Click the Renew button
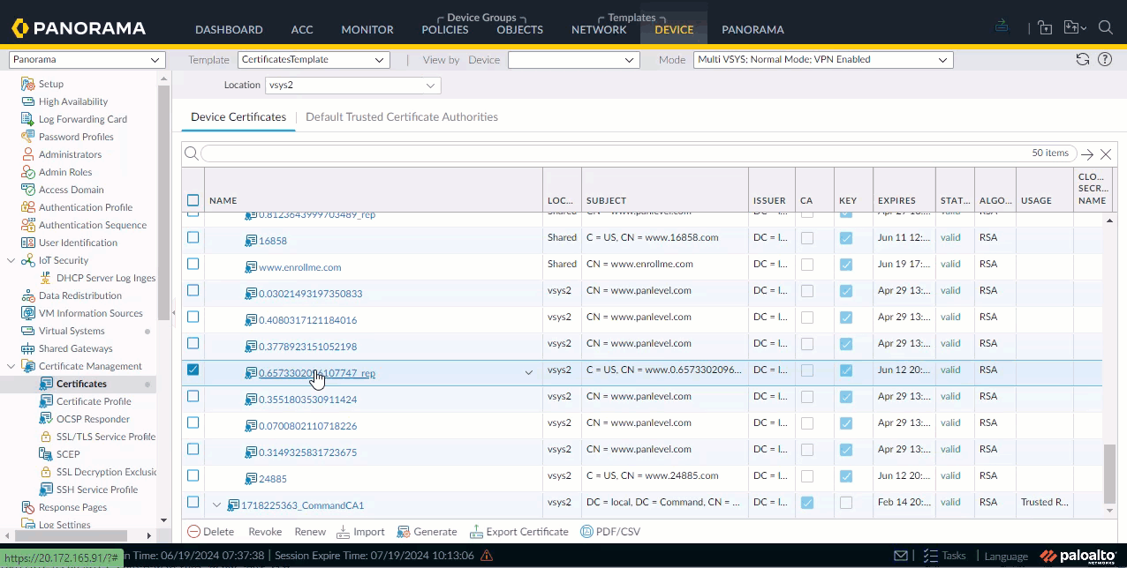This screenshot has width=1127, height=568. (310, 532)
